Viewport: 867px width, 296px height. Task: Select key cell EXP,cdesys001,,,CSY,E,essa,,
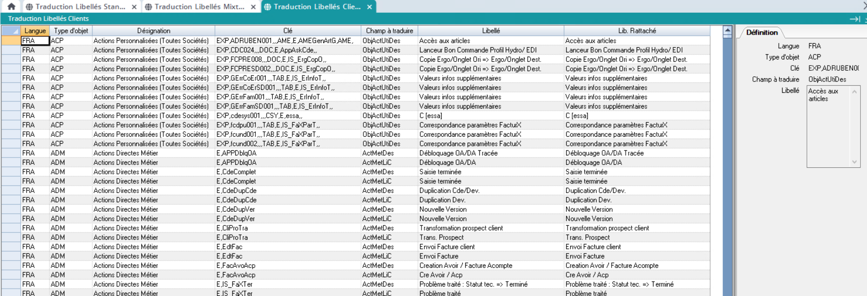[288, 116]
